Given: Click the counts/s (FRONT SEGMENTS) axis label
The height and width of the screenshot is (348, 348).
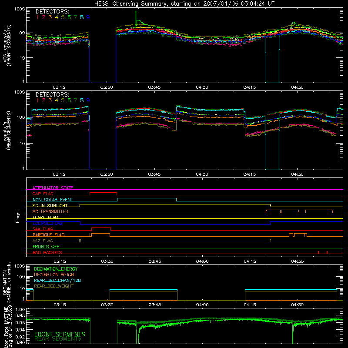Looking at the screenshot, I should [7, 45].
